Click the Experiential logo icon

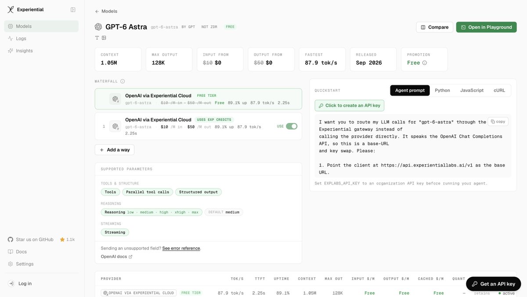[x=11, y=10]
